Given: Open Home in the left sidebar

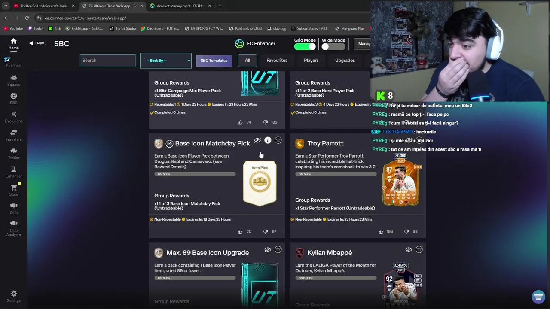Looking at the screenshot, I should coord(14,44).
